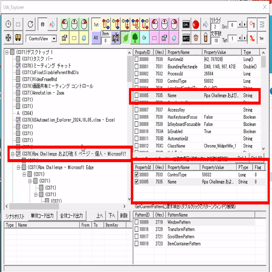Click the PropertyName column header in top list
Screen dimensions: 272x272
[x=184, y=52]
